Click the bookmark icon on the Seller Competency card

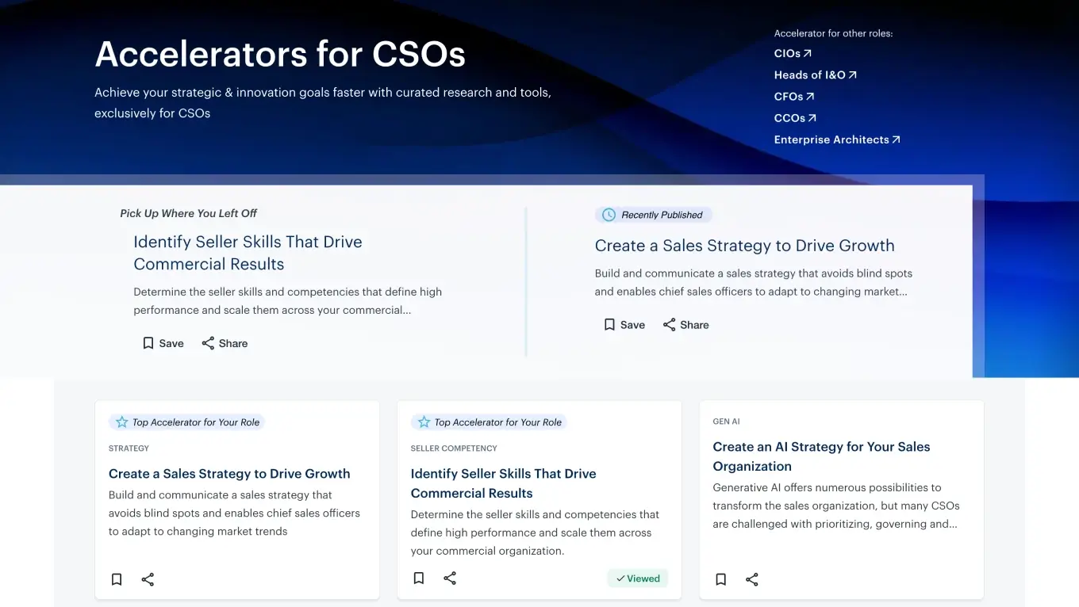pos(418,578)
